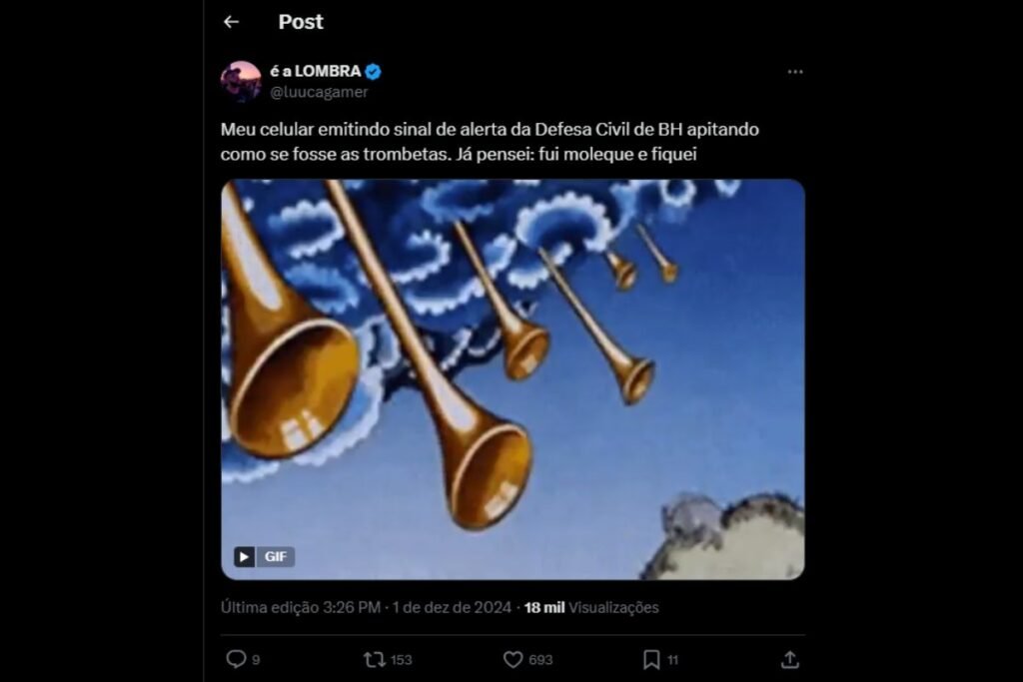Play the GIF using the play button
This screenshot has height=682, width=1023.
click(x=245, y=557)
